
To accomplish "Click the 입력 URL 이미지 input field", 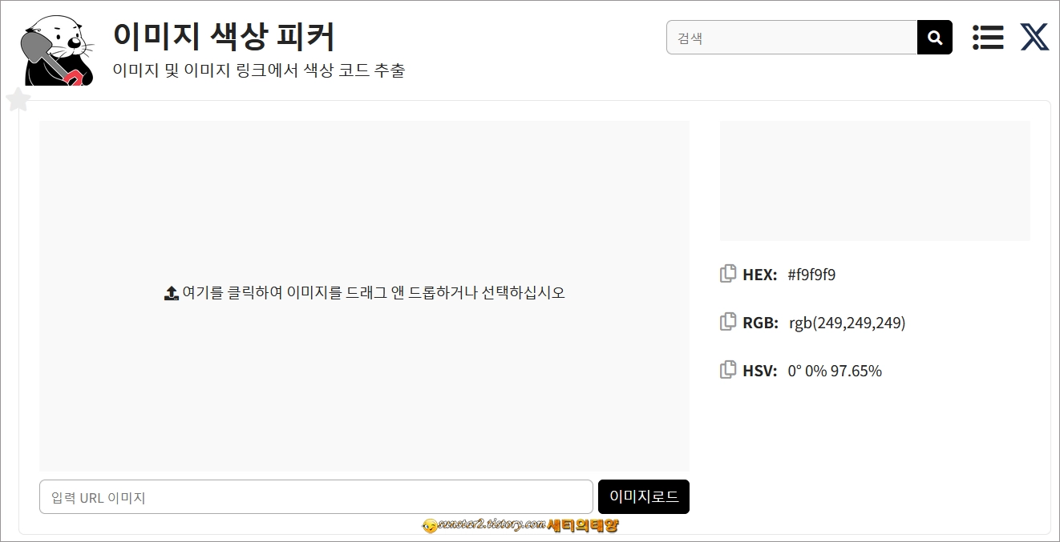I will point(315,496).
